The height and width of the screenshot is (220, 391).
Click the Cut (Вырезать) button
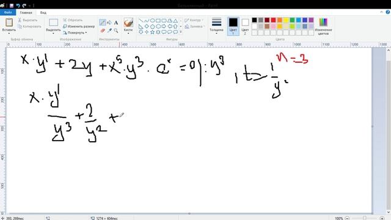pos(27,20)
